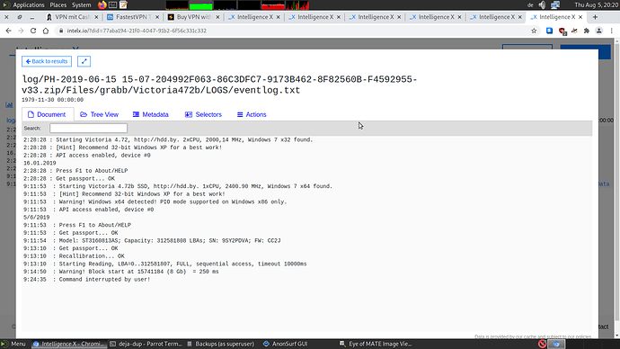Click the Back to results button
This screenshot has width=620, height=349.
(47, 61)
